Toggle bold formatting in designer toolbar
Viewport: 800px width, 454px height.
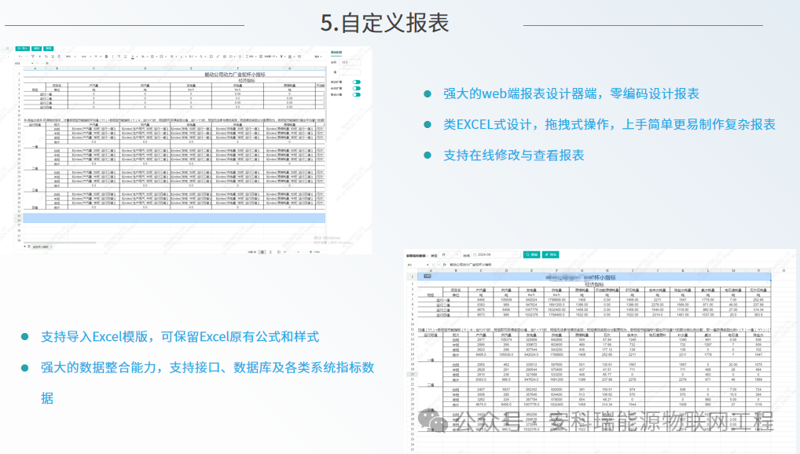[106, 57]
